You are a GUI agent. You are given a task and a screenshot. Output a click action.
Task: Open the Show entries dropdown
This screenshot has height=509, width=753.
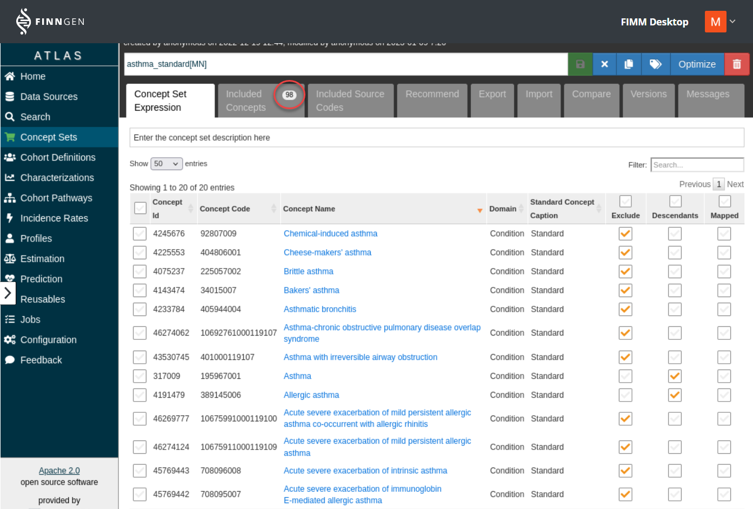coord(166,164)
